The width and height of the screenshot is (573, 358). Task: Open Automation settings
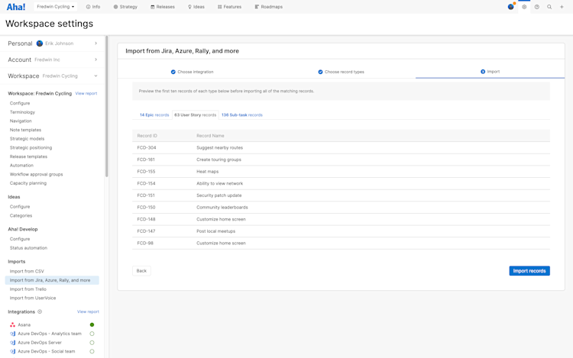click(x=21, y=166)
